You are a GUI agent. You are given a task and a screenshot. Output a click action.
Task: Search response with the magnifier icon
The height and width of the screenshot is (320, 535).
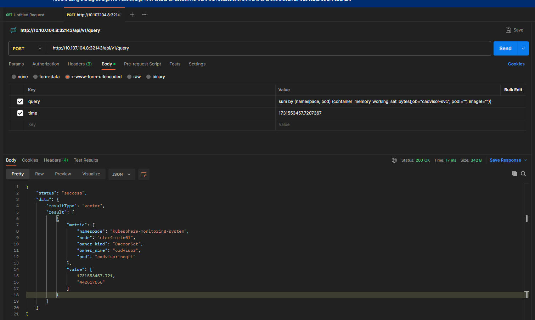click(523, 174)
